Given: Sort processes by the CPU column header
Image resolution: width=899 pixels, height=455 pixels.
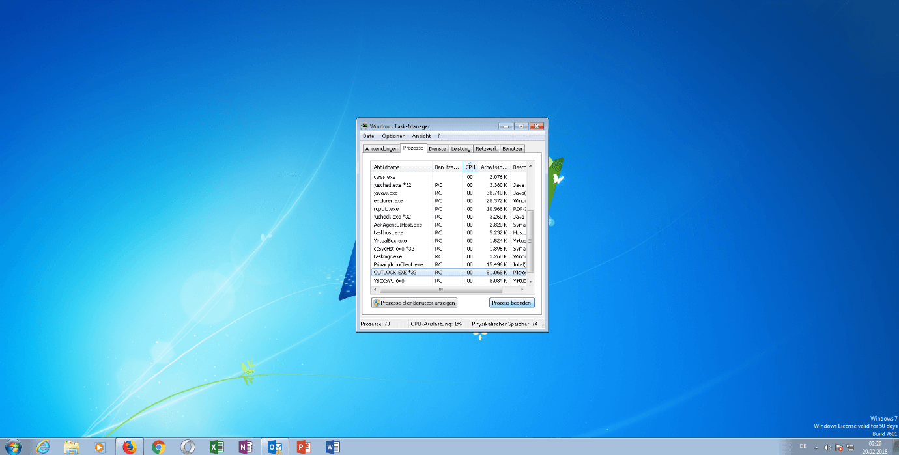Looking at the screenshot, I should pyautogui.click(x=470, y=167).
